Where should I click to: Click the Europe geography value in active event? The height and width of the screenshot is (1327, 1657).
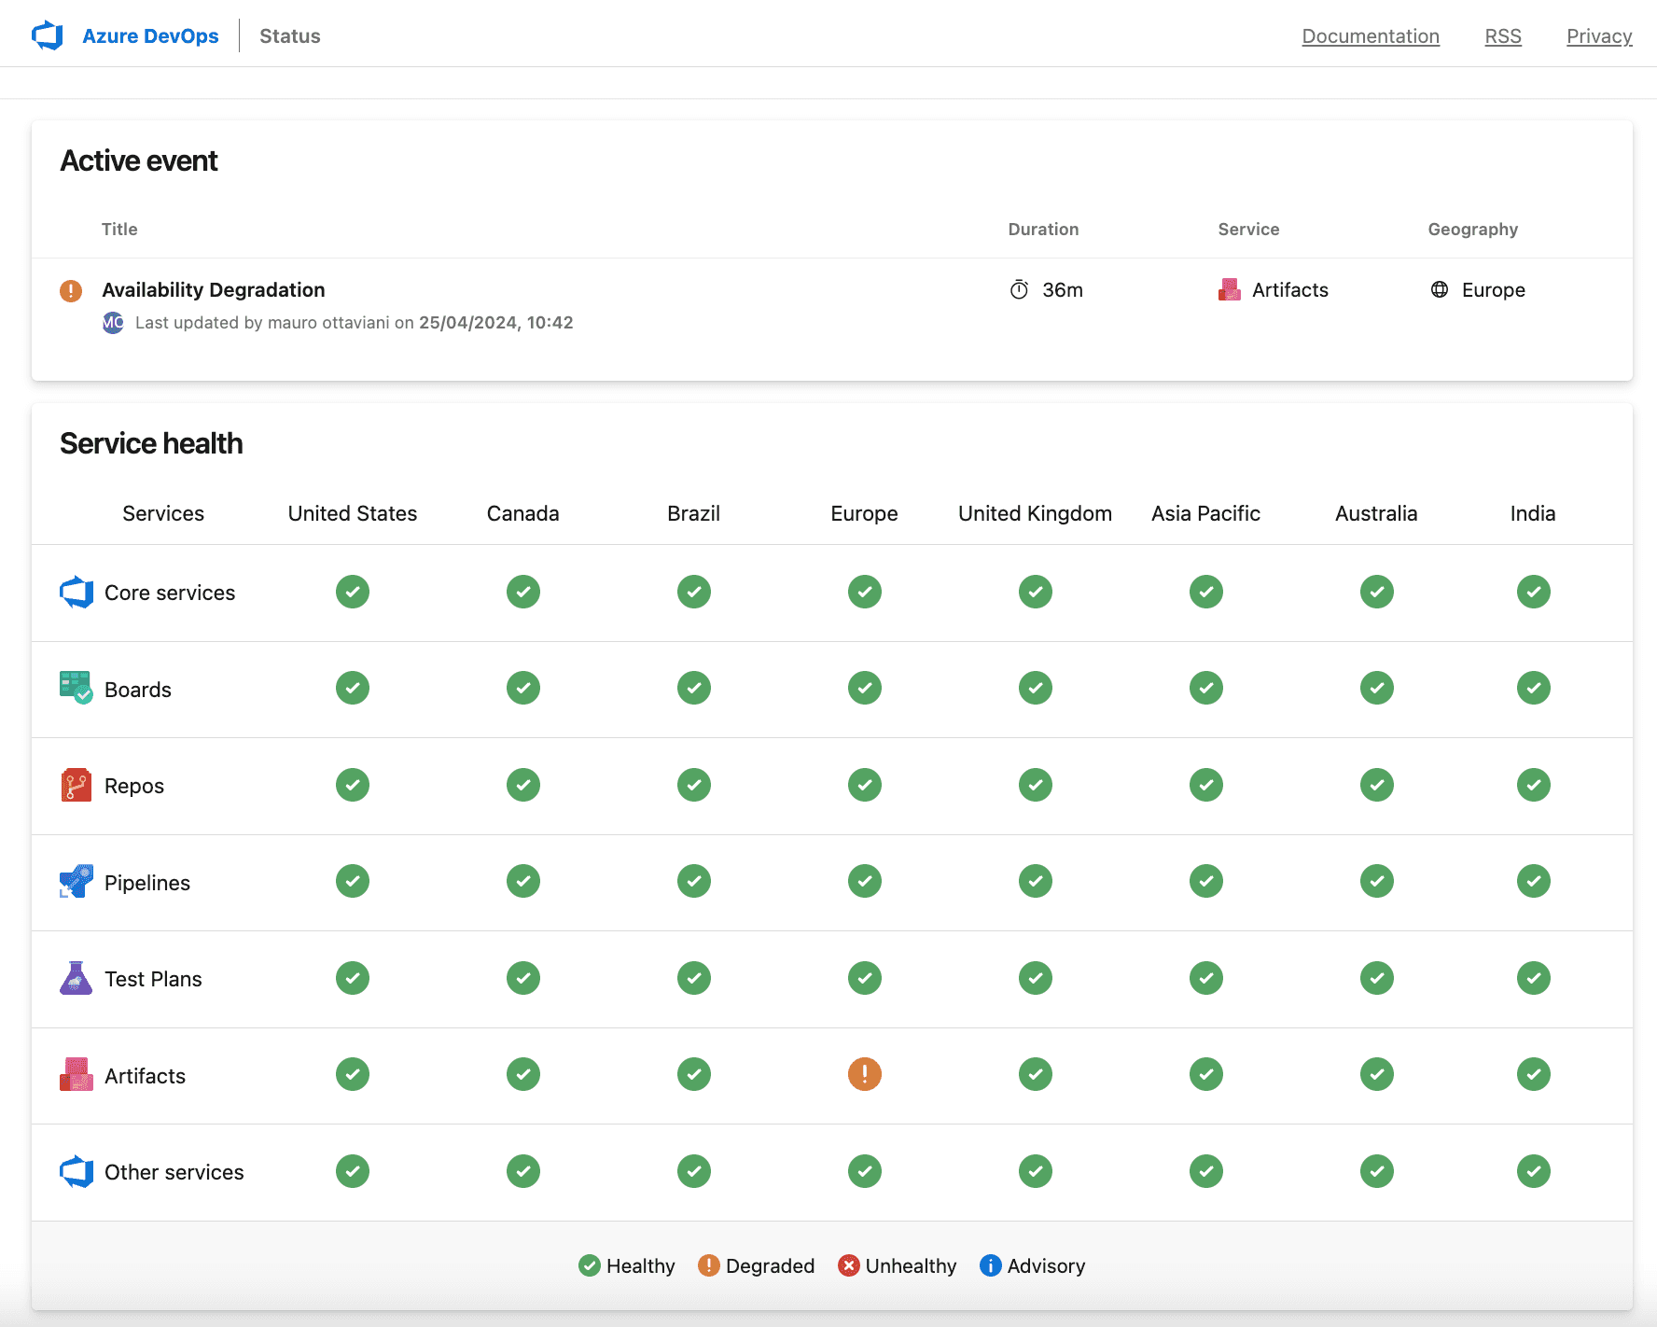(x=1494, y=290)
